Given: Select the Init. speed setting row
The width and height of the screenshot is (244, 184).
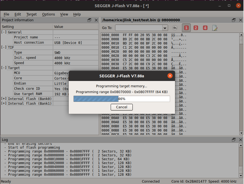Looking at the screenshot, I should 56,58.
